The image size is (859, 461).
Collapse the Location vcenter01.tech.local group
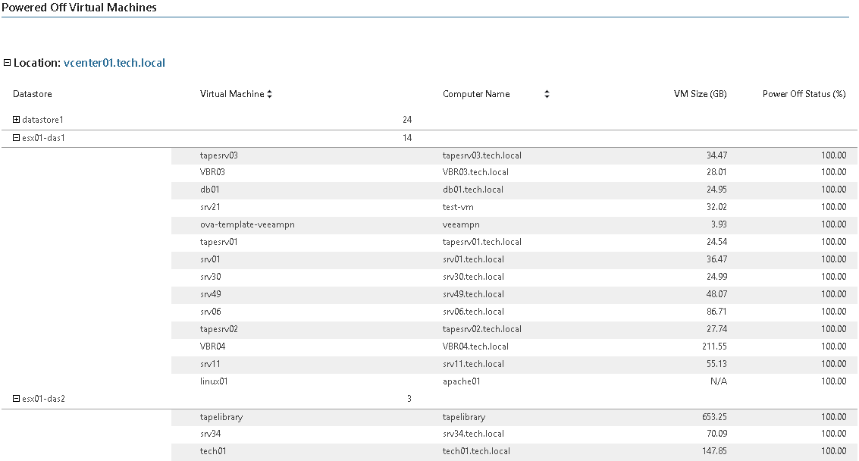(x=8, y=63)
